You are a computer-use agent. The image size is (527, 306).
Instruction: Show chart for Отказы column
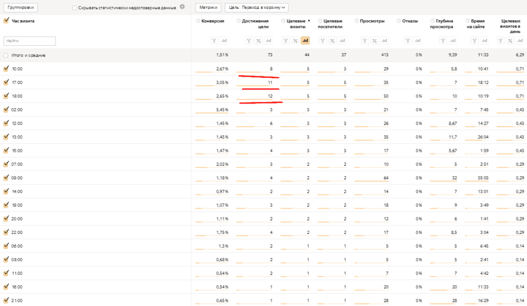tap(417, 41)
